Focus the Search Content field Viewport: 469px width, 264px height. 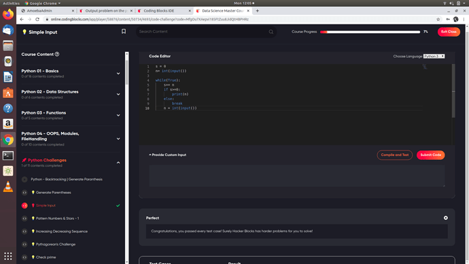click(x=206, y=32)
